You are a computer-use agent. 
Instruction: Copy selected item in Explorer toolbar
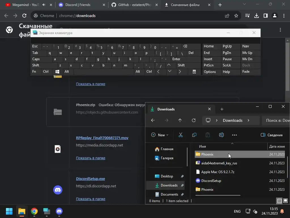click(194, 135)
